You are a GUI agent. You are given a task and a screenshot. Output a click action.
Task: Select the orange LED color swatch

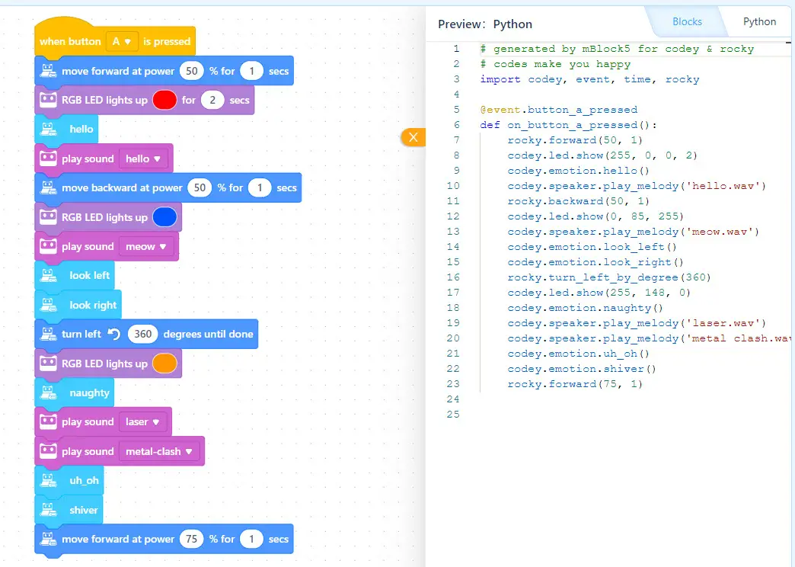[164, 364]
